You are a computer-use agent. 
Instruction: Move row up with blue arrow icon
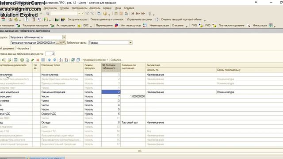click(49, 60)
